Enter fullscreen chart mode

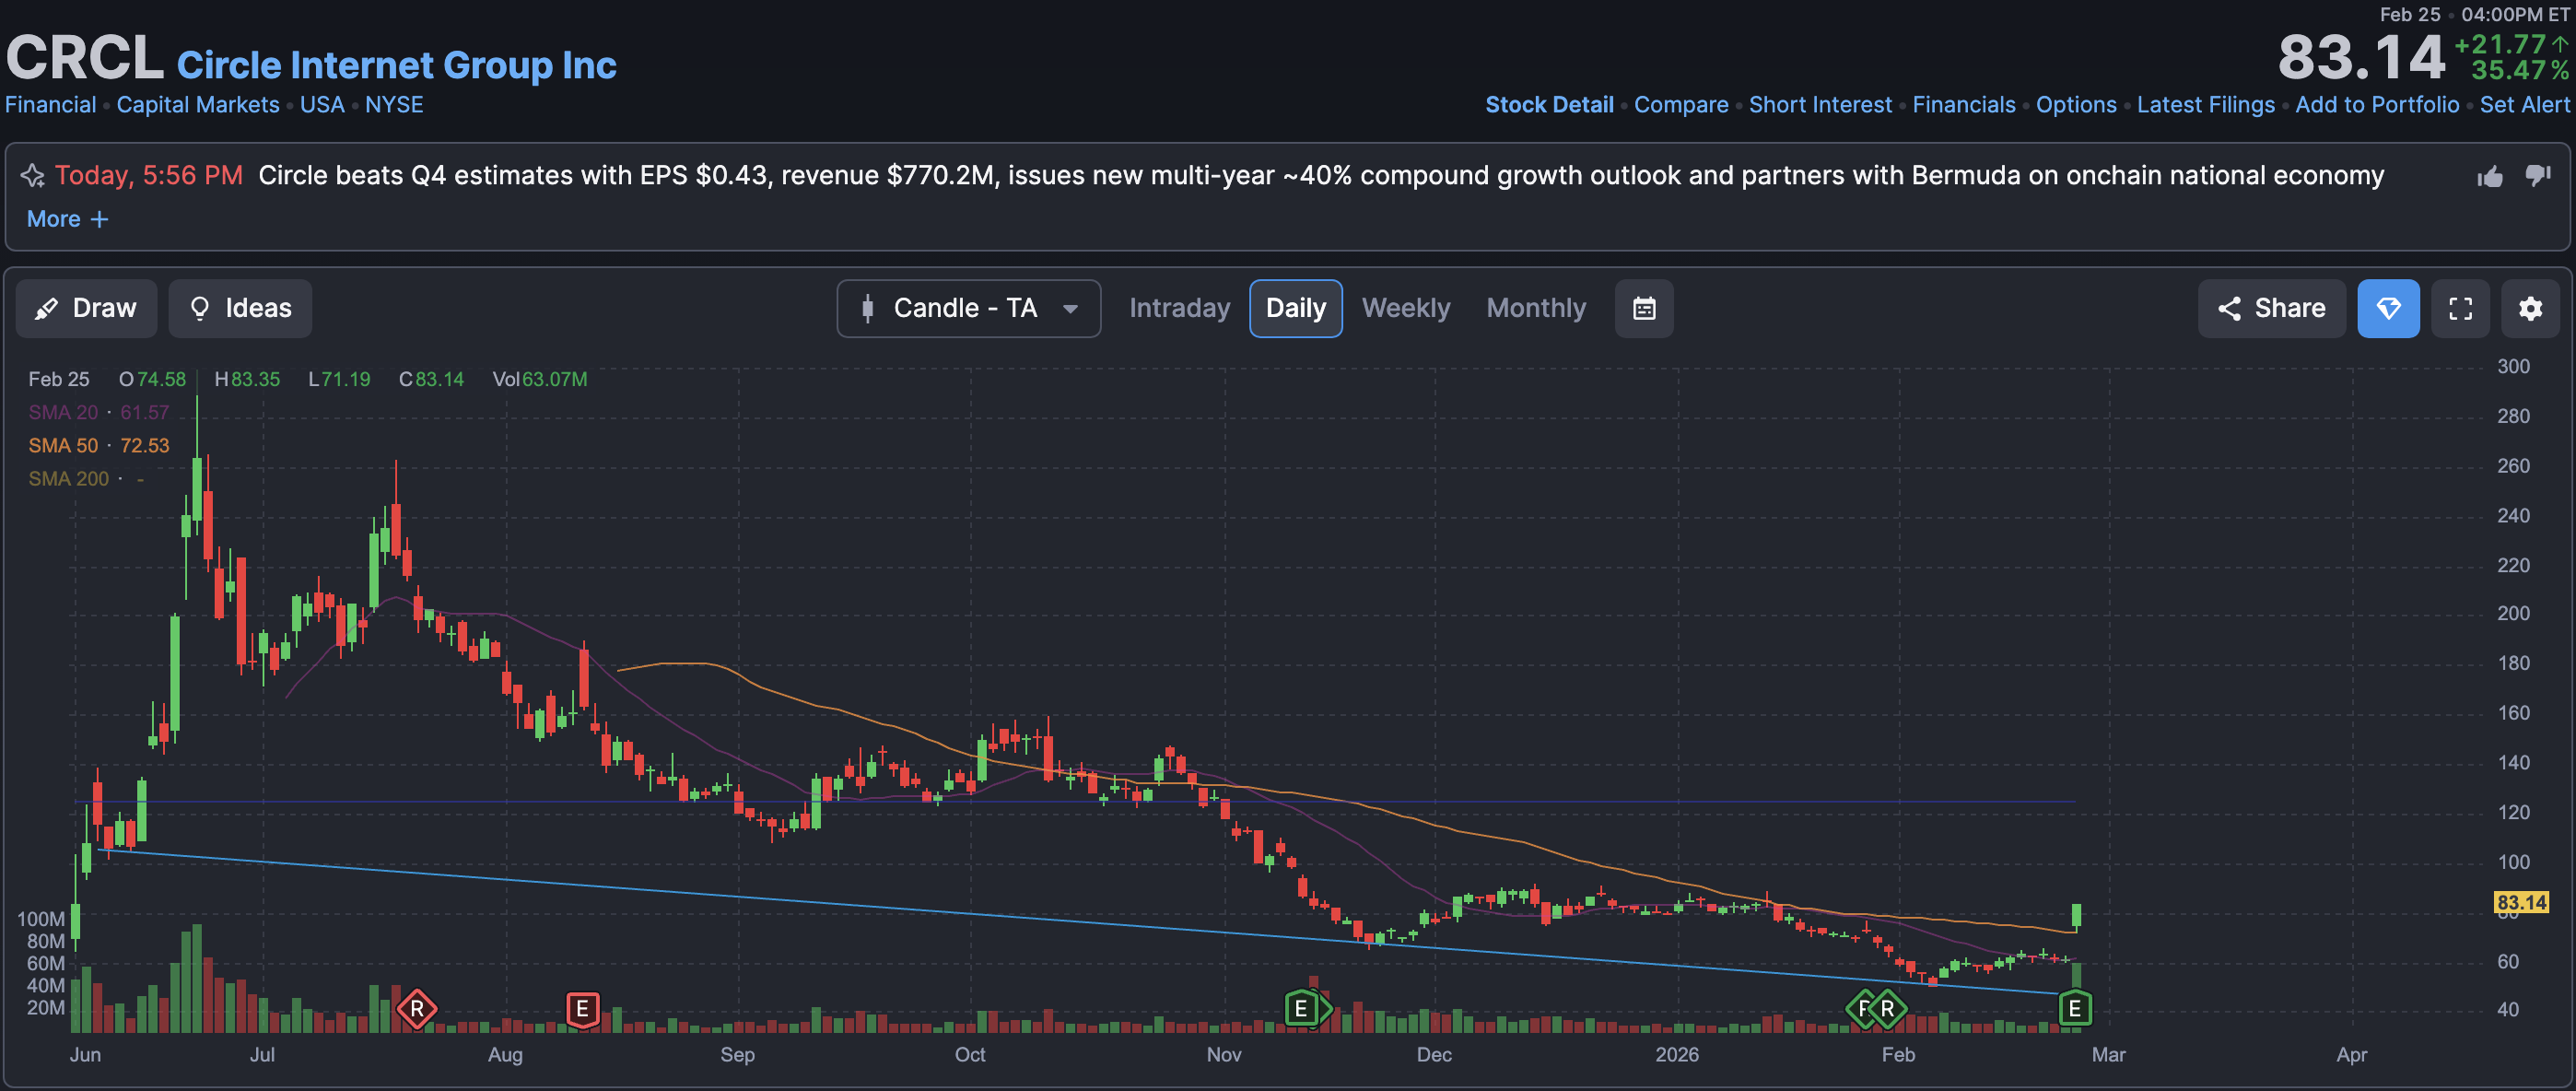(x=2460, y=308)
